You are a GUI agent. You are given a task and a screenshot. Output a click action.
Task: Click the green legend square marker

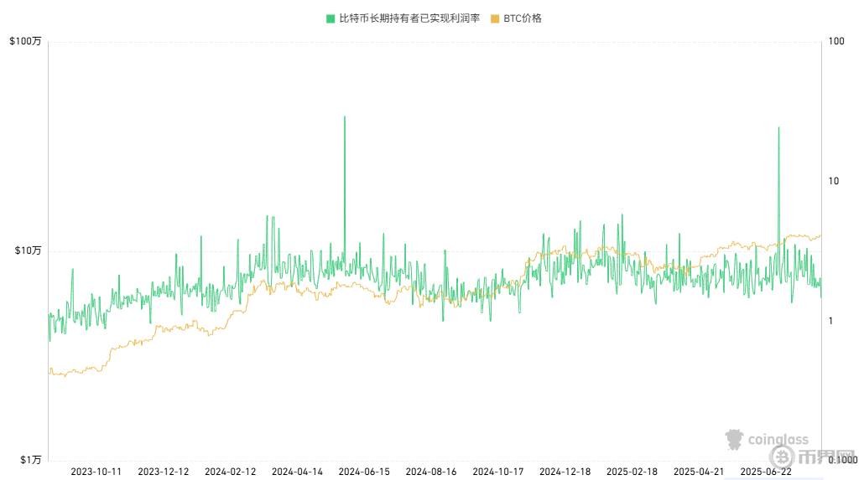point(330,18)
